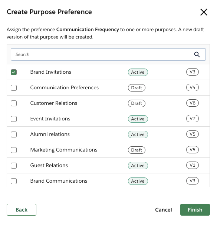Go back with the Back button

pyautogui.click(x=22, y=210)
